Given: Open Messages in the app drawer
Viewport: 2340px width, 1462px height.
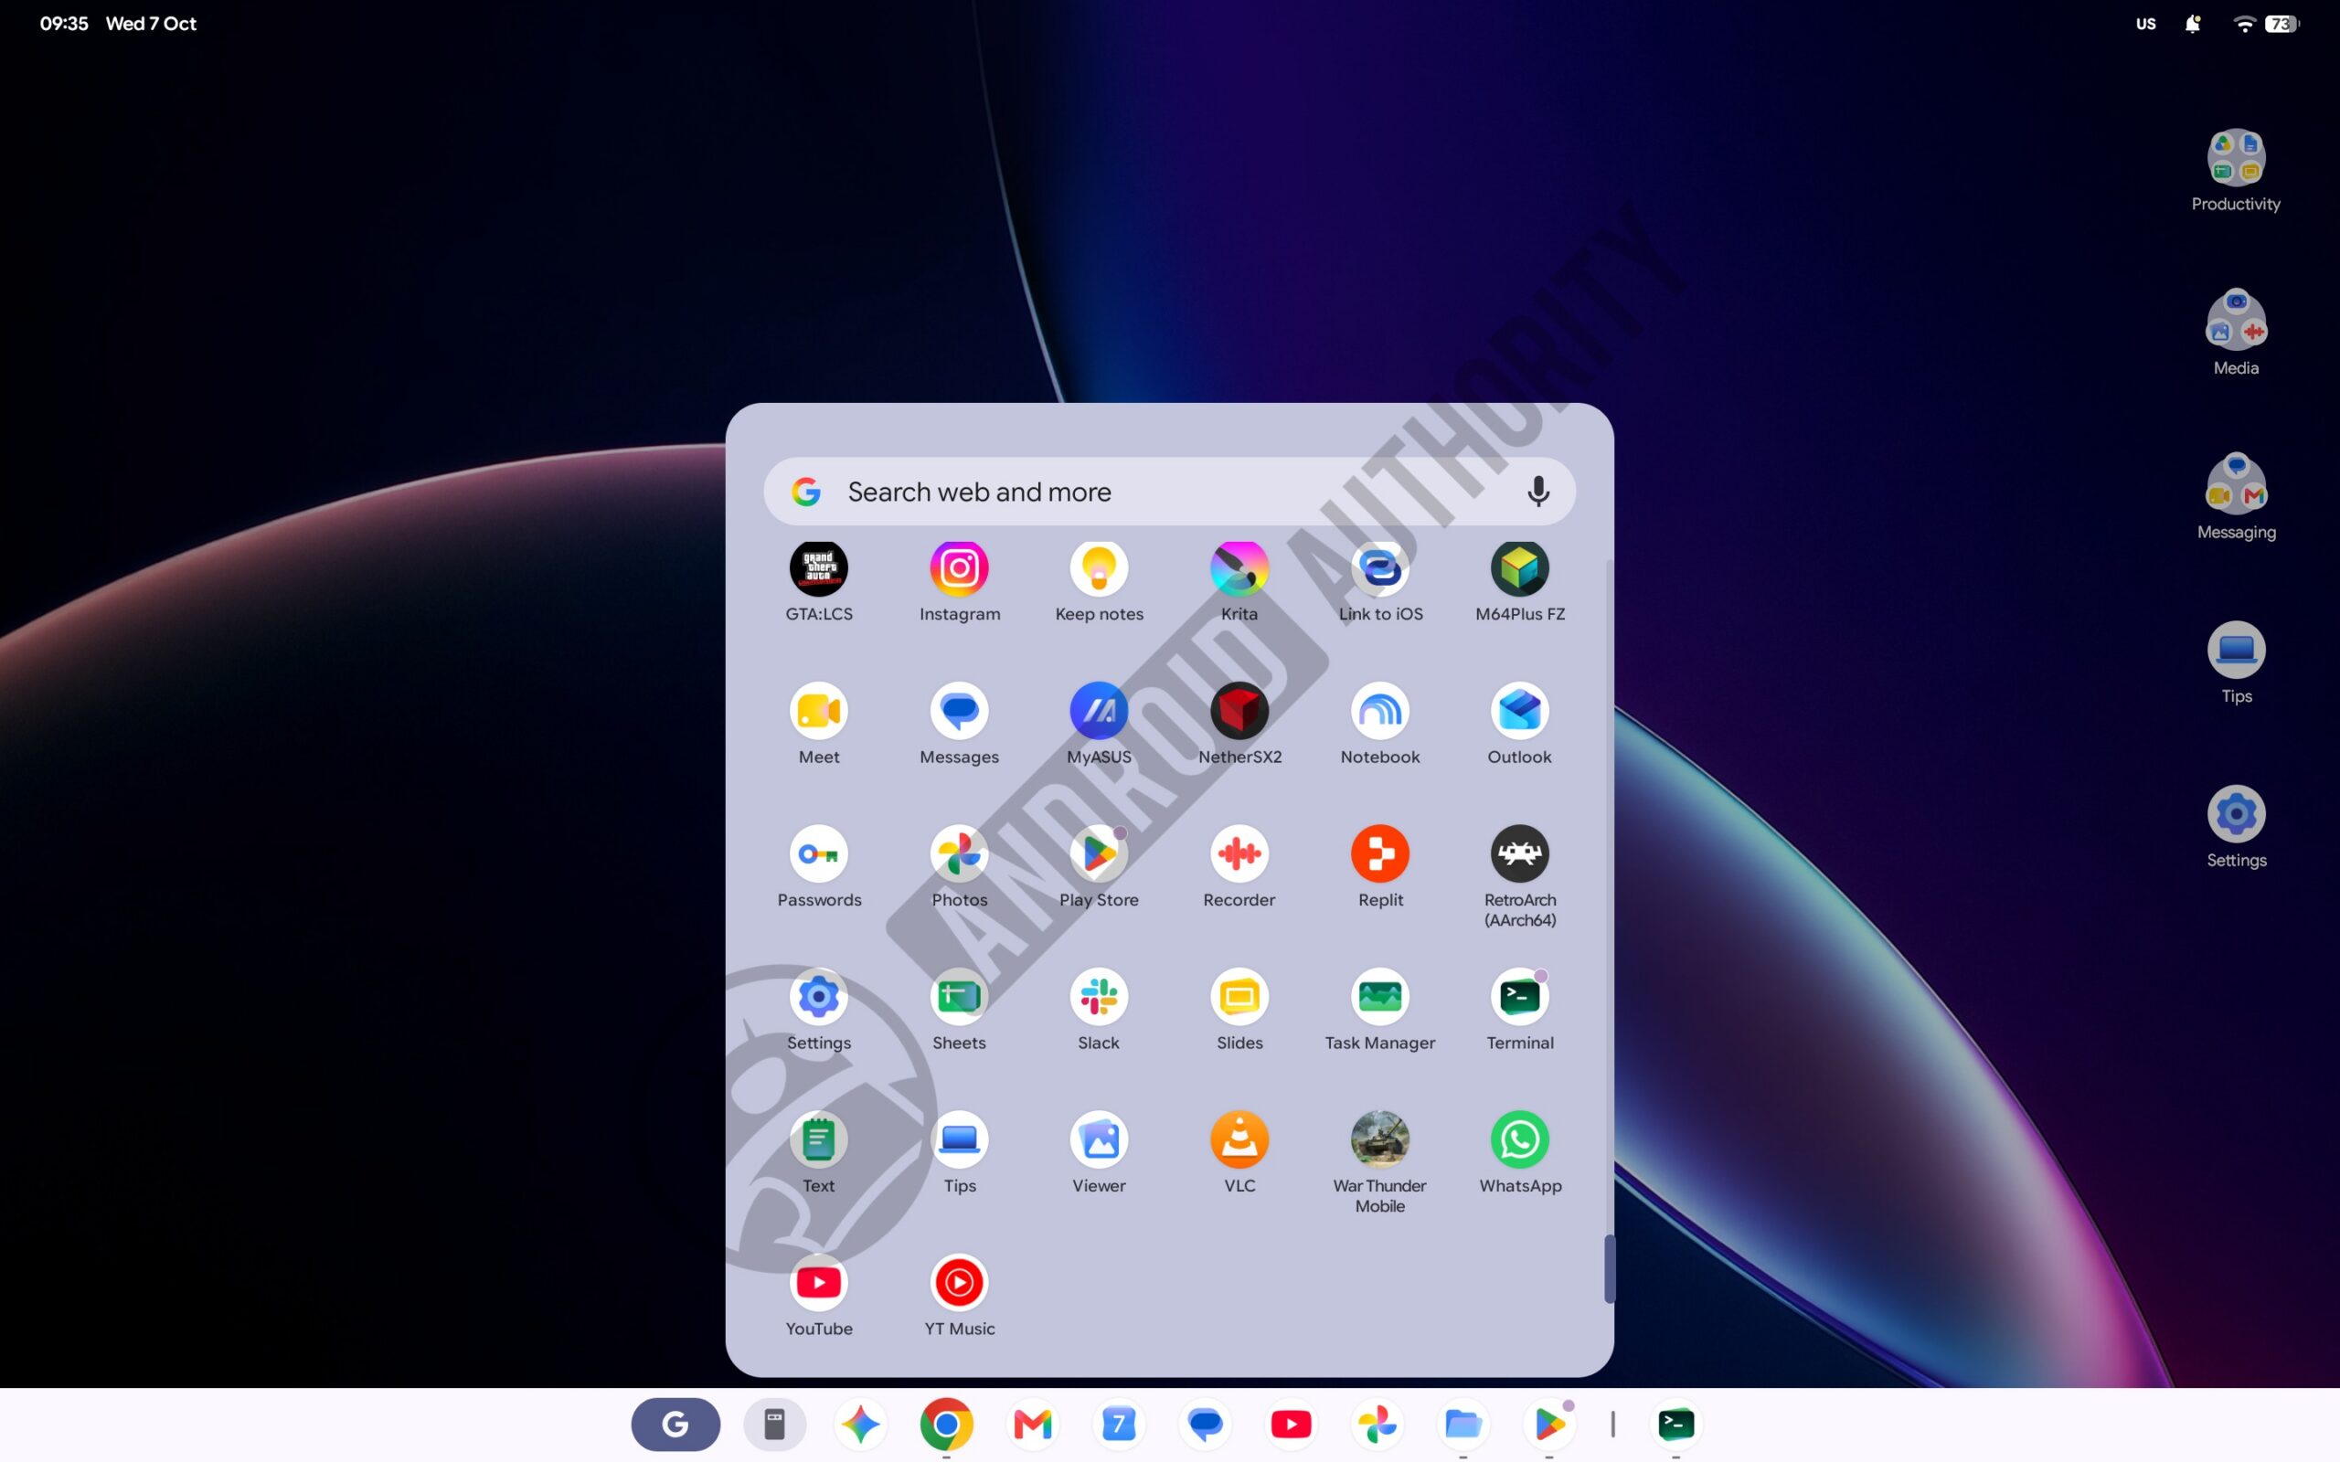Looking at the screenshot, I should click(958, 712).
